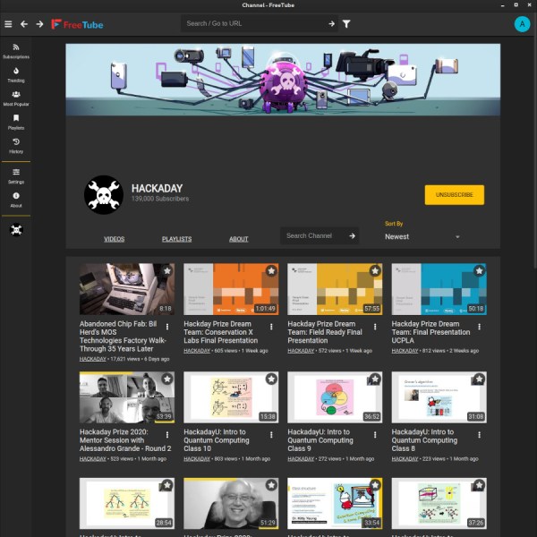Viewport: 537px width, 537px height.
Task: Open the search filters funnel icon
Action: [x=346, y=23]
